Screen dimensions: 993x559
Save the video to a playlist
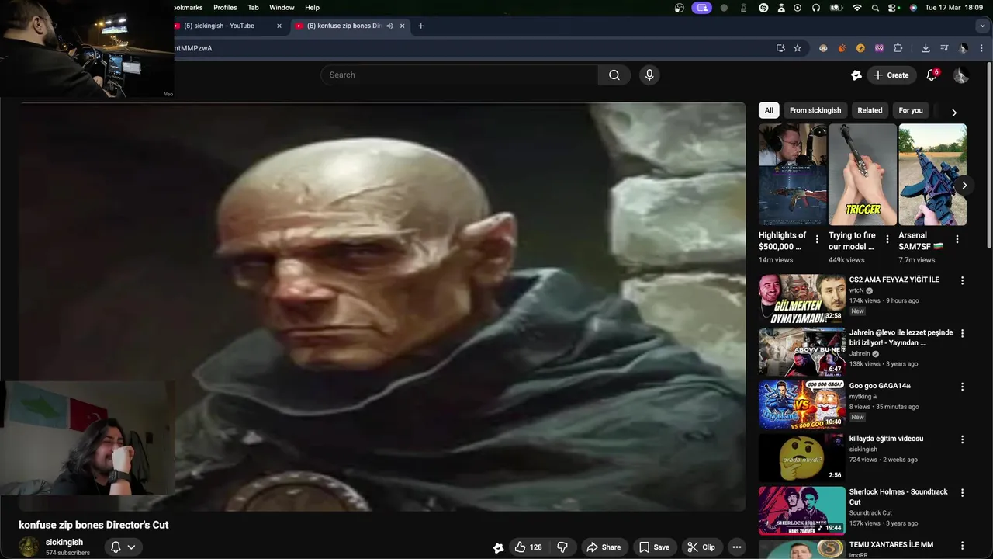(654, 547)
